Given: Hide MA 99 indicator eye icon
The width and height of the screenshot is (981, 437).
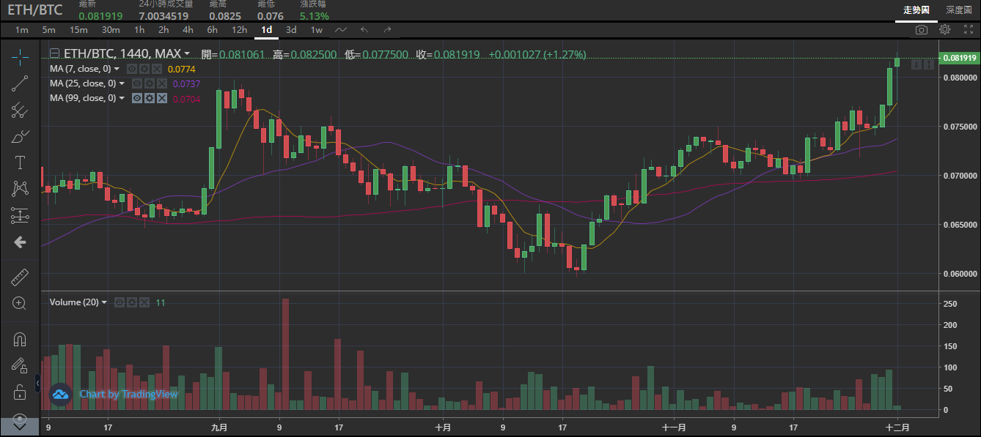Looking at the screenshot, I should (x=136, y=98).
